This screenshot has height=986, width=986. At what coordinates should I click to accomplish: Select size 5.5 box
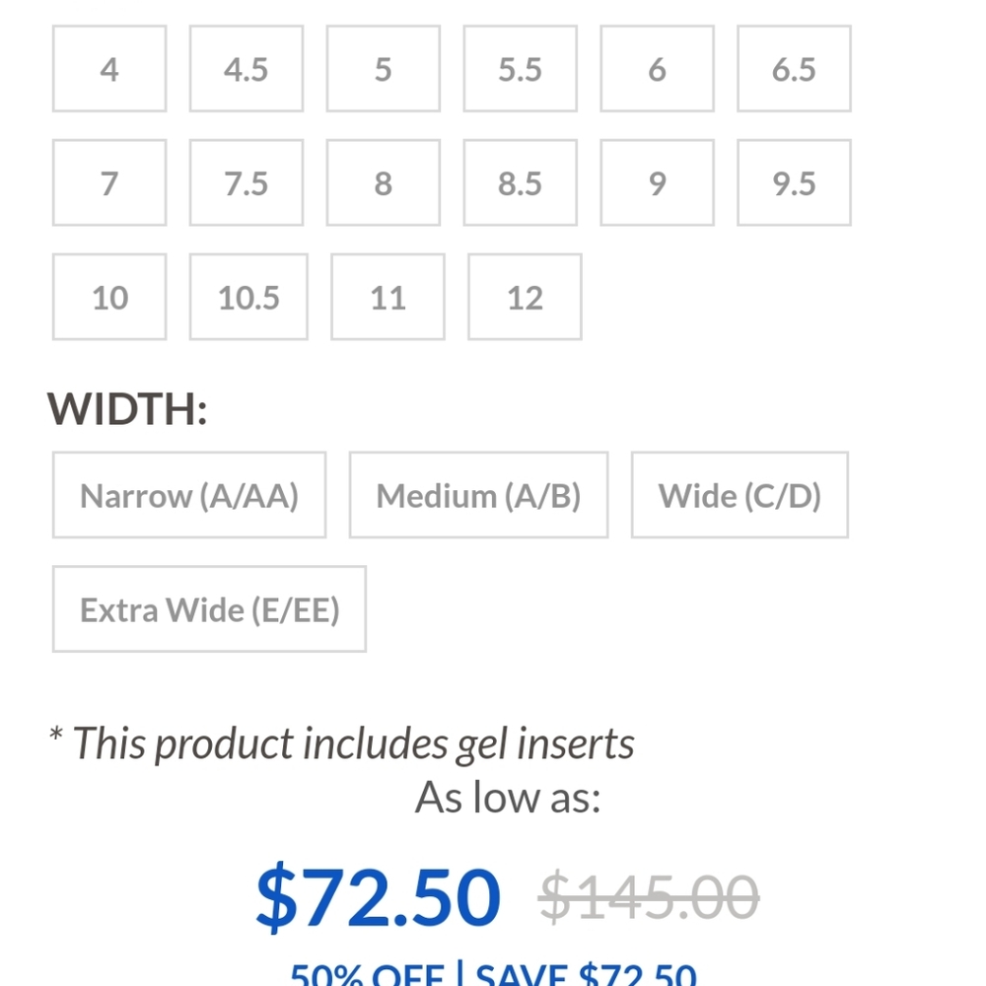coord(521,69)
